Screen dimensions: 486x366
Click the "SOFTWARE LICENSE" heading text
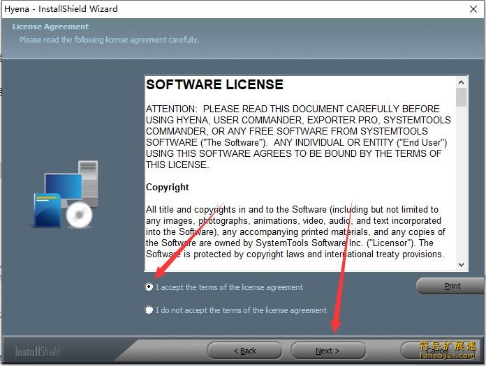[214, 85]
